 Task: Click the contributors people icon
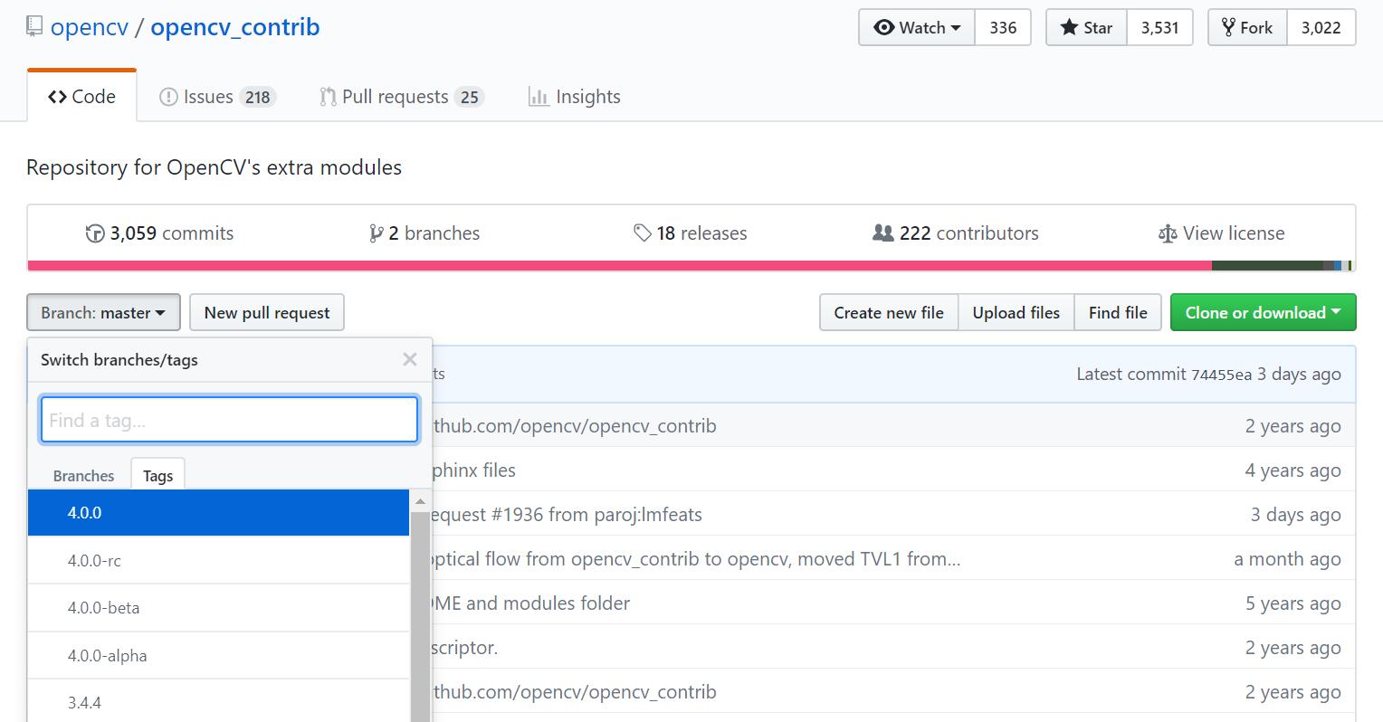pos(882,233)
